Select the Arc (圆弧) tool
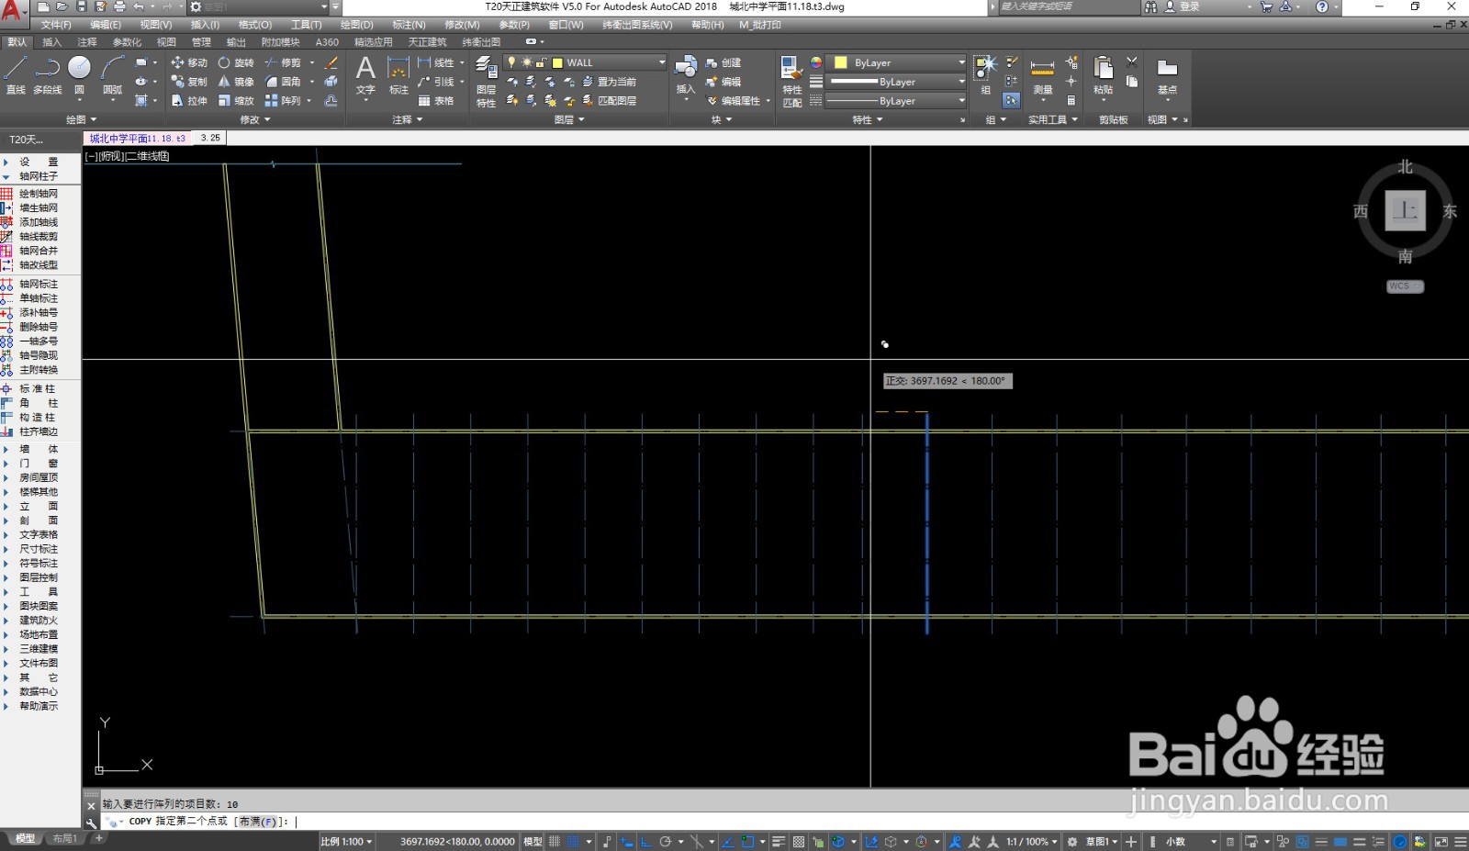 pyautogui.click(x=112, y=74)
